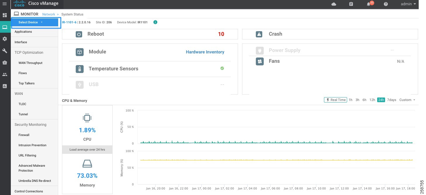
Task: Click the Reboot power icon
Action: [79, 34]
